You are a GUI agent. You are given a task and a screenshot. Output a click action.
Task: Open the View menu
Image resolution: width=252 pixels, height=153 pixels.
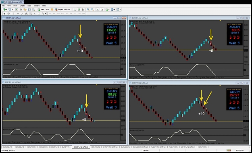click(9, 6)
